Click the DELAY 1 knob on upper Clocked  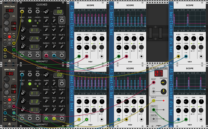pyautogui.click(x=62, y=30)
